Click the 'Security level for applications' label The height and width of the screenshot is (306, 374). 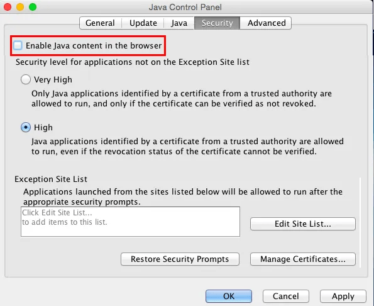pos(133,62)
